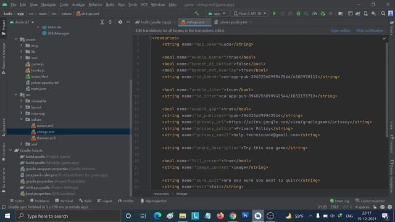Click Windows taskbar search box
The height and width of the screenshot is (222, 395).
69,216
